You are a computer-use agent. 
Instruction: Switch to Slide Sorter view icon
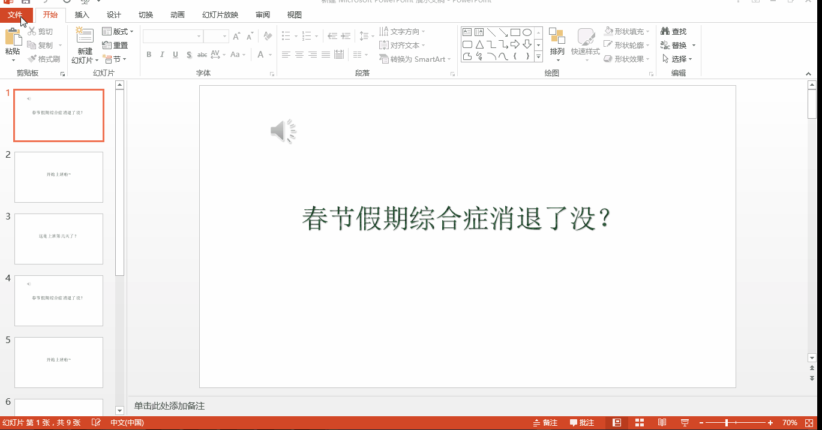point(640,423)
